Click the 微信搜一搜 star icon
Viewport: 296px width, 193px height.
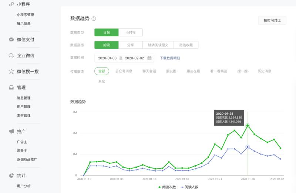(x=11, y=71)
